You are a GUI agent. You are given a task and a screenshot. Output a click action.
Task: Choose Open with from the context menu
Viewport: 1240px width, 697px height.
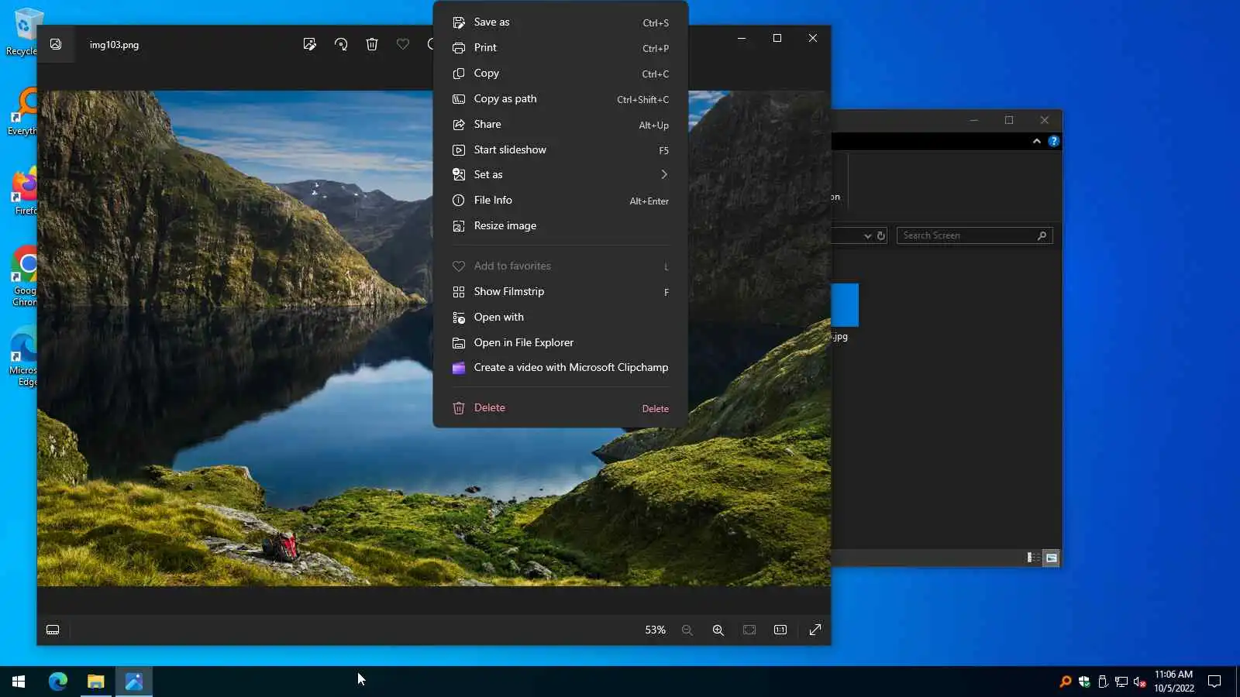[x=560, y=318]
